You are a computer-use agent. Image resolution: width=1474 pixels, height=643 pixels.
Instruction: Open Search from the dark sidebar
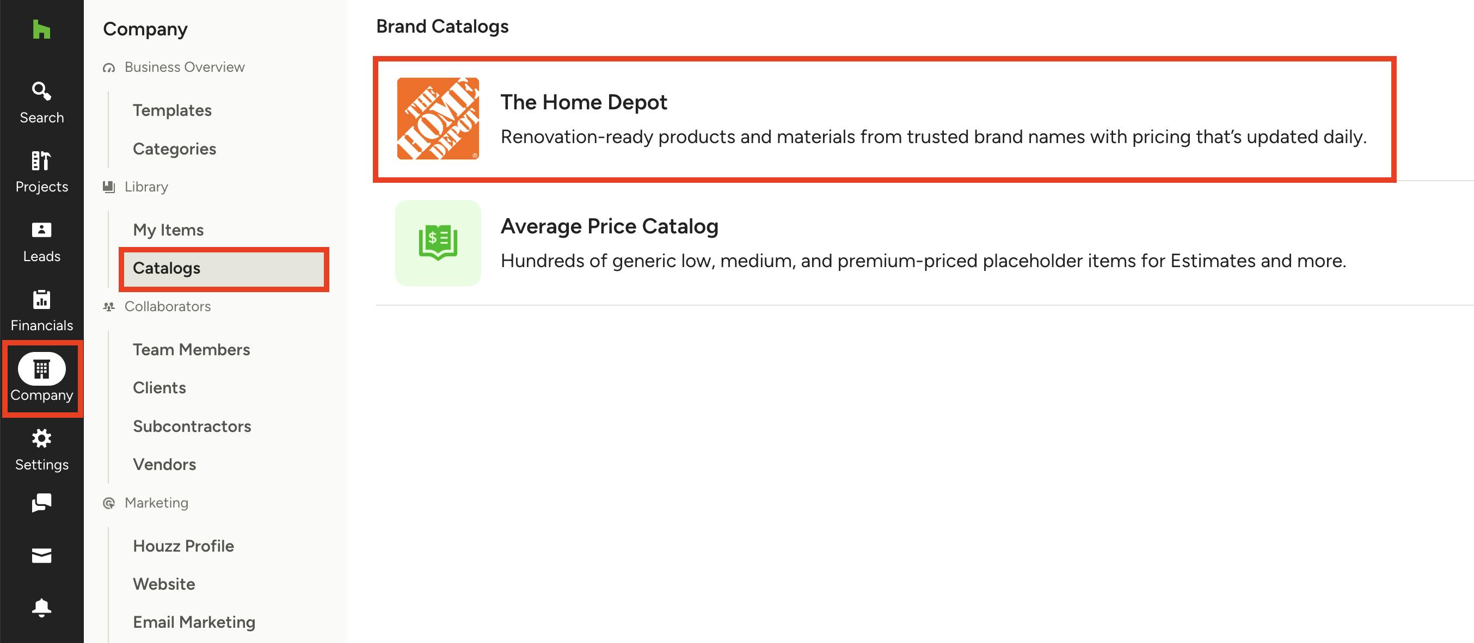pos(42,103)
